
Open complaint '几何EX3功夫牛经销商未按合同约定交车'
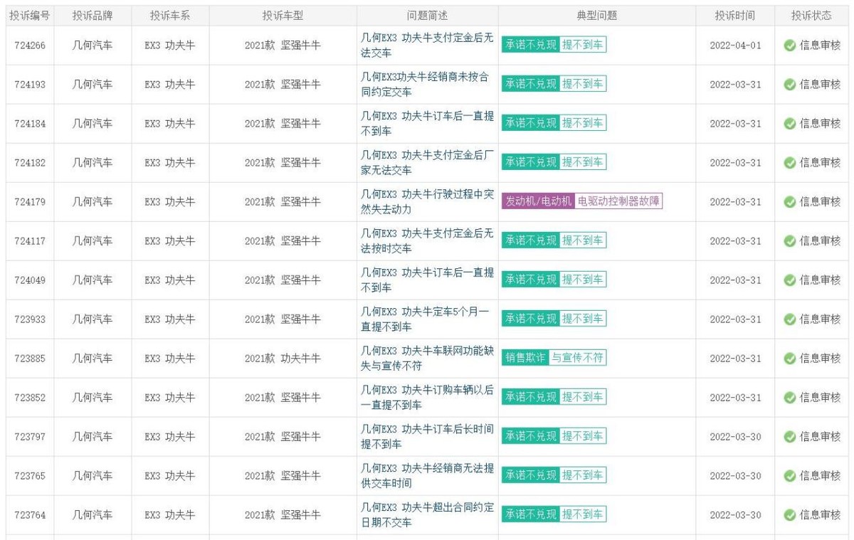pyautogui.click(x=425, y=85)
